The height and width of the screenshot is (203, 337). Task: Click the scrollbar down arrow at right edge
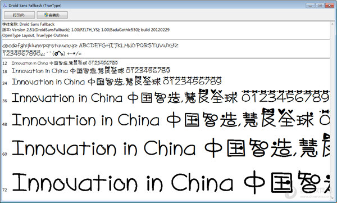[333, 197]
